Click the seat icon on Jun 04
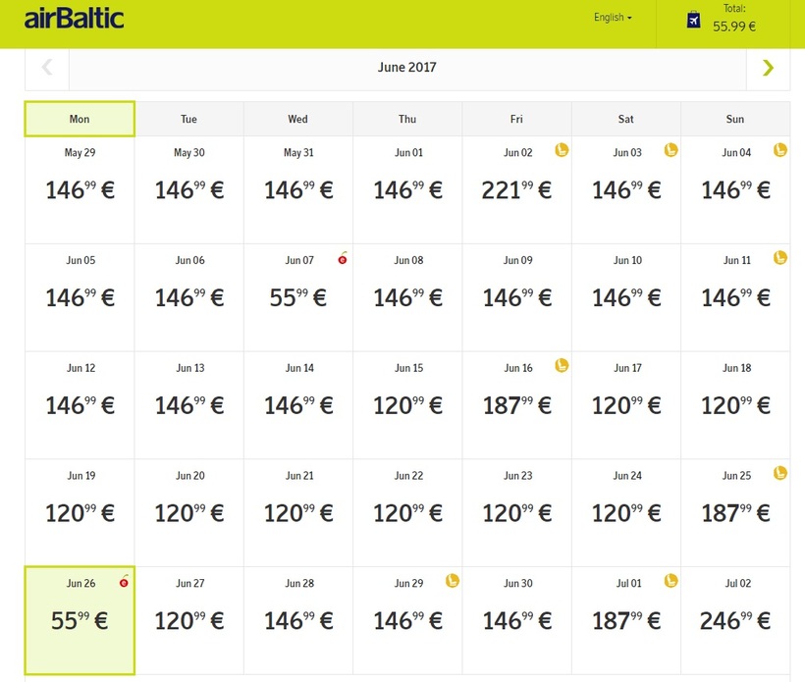 780,150
